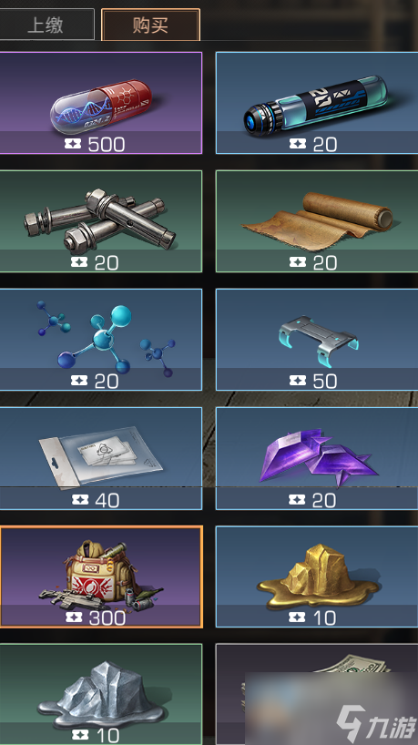This screenshot has height=745, width=418.
Task: Choose the blue molecule item
Action: [101, 340]
